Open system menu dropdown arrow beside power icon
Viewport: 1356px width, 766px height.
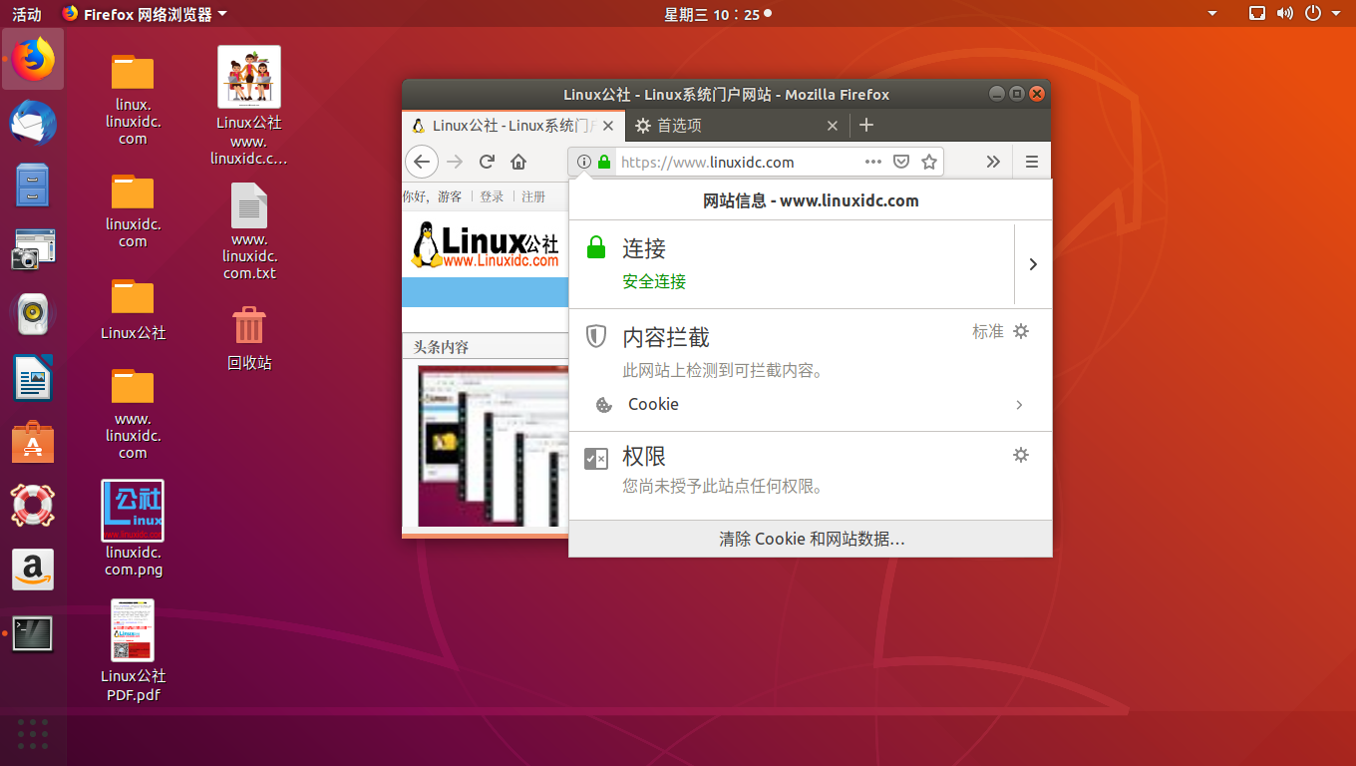pos(1336,14)
